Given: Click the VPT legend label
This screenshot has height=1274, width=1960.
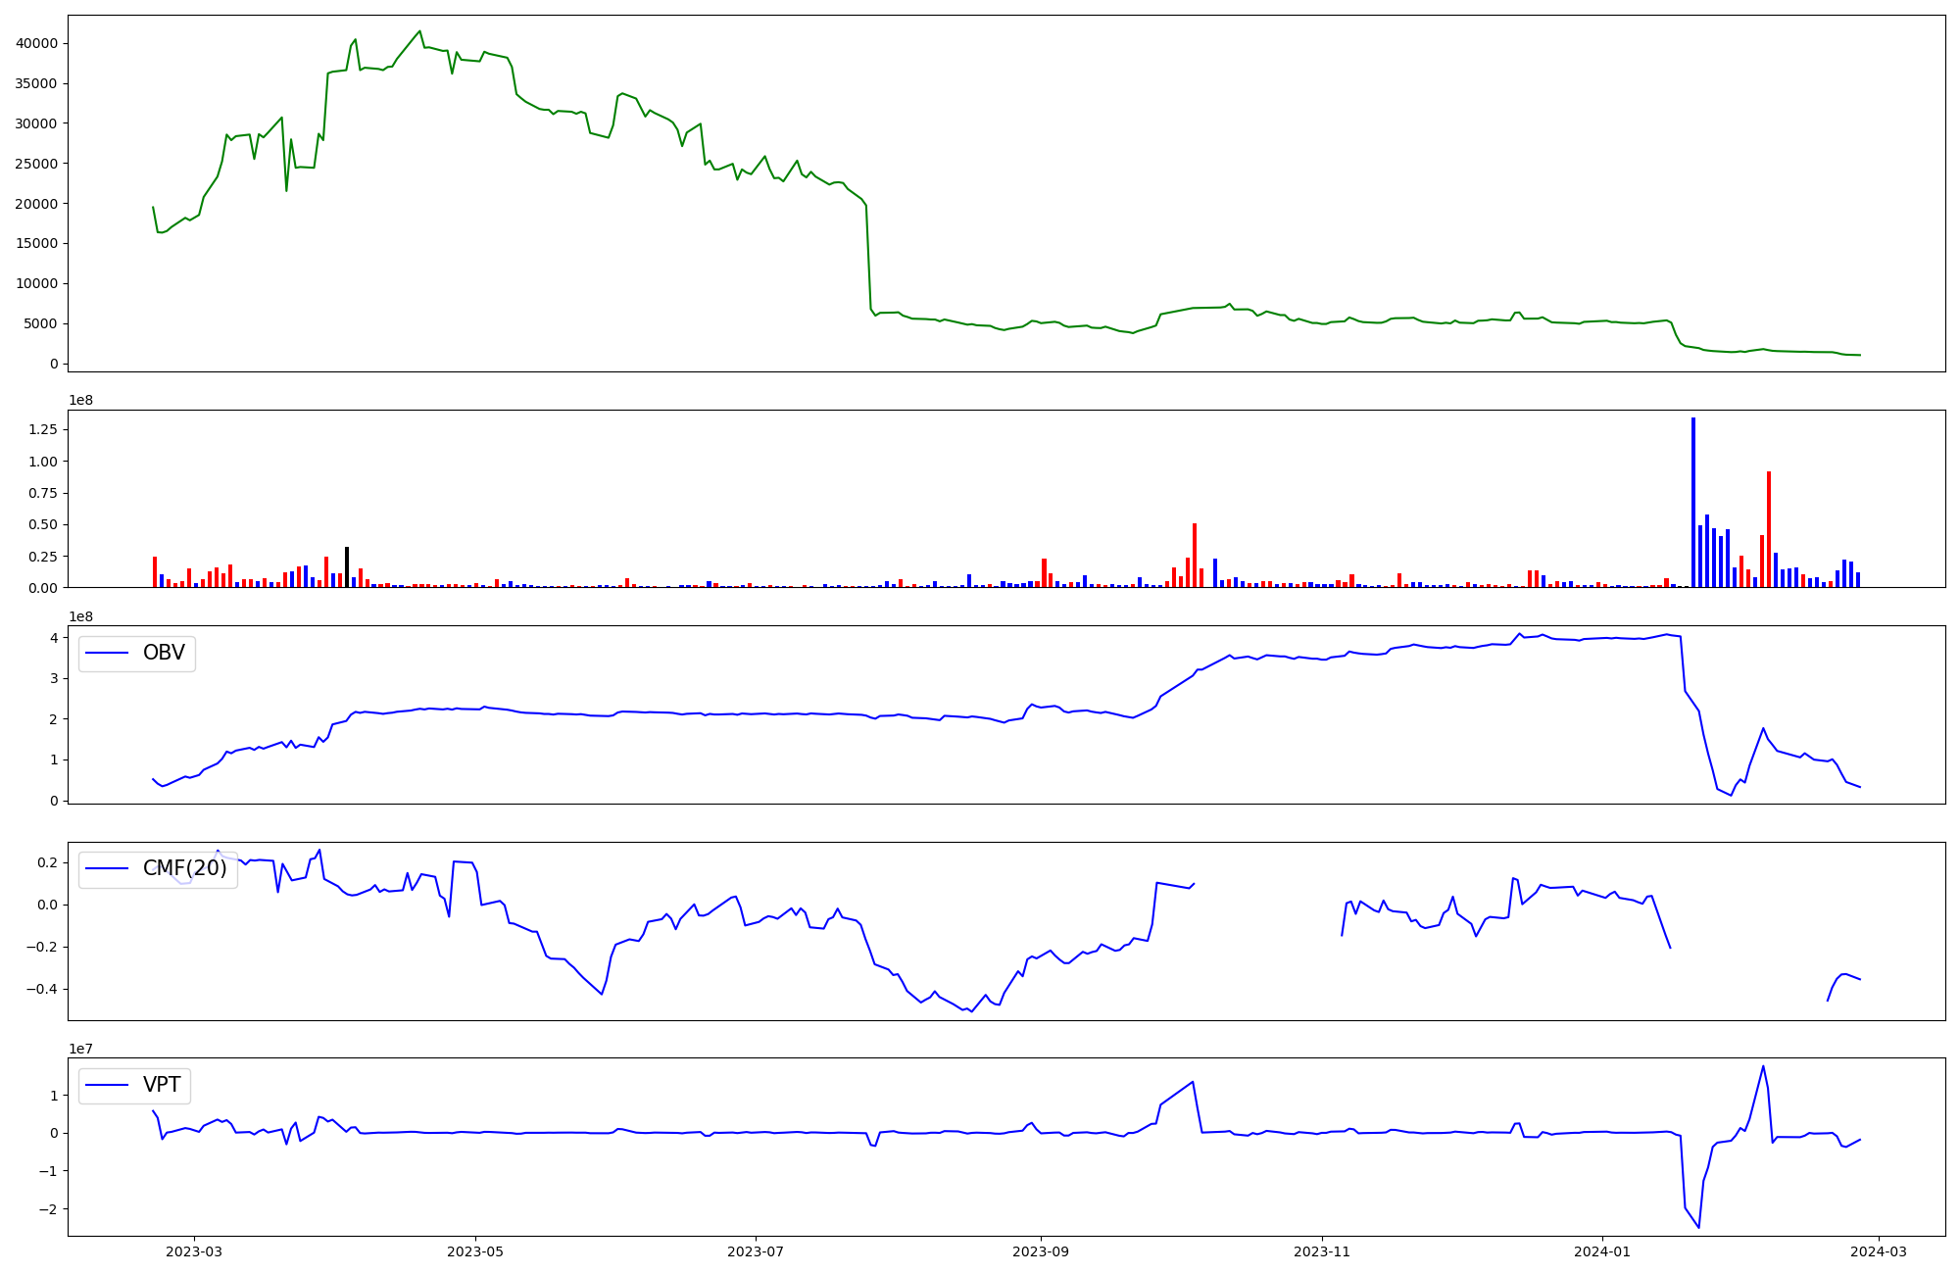Looking at the screenshot, I should click(162, 1086).
